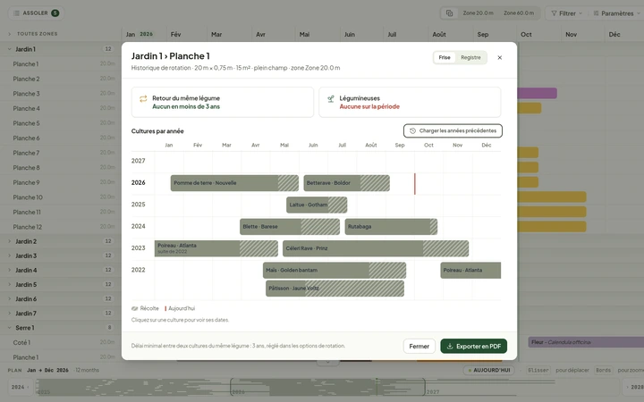Click the purple crop bar on Planche 3 row

click(538, 93)
